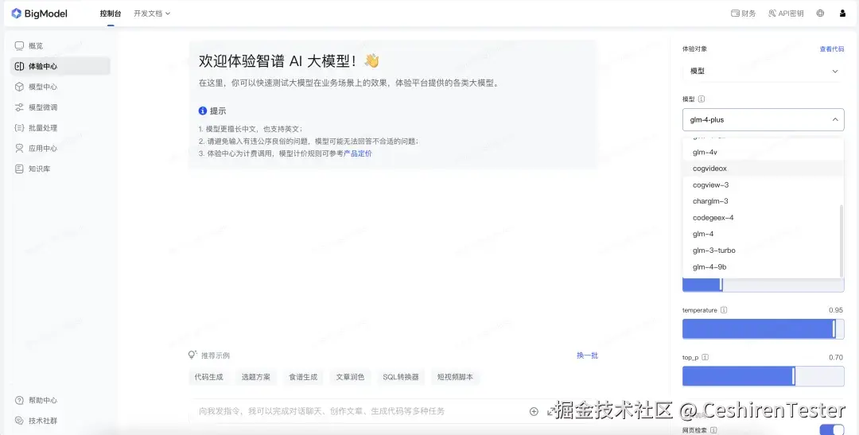The width and height of the screenshot is (859, 435).
Task: Open 批量处理 batch icon
Action: (19, 128)
